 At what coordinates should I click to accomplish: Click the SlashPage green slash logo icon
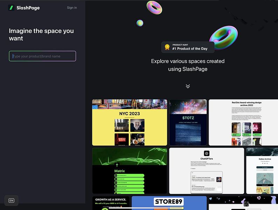pyautogui.click(x=11, y=8)
